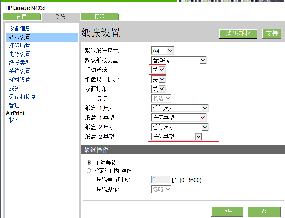The height and width of the screenshot is (218, 285).
Task: Open the 默认纸张尺寸 A4 dropdown
Action: tap(162, 51)
